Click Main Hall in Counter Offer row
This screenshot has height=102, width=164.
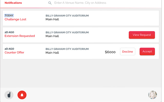click(x=52, y=53)
